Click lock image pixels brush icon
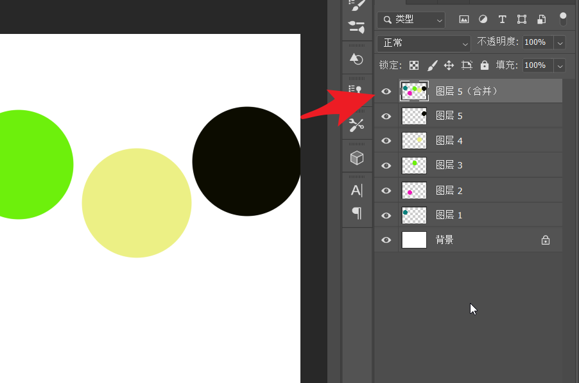This screenshot has height=383, width=579. (432, 65)
